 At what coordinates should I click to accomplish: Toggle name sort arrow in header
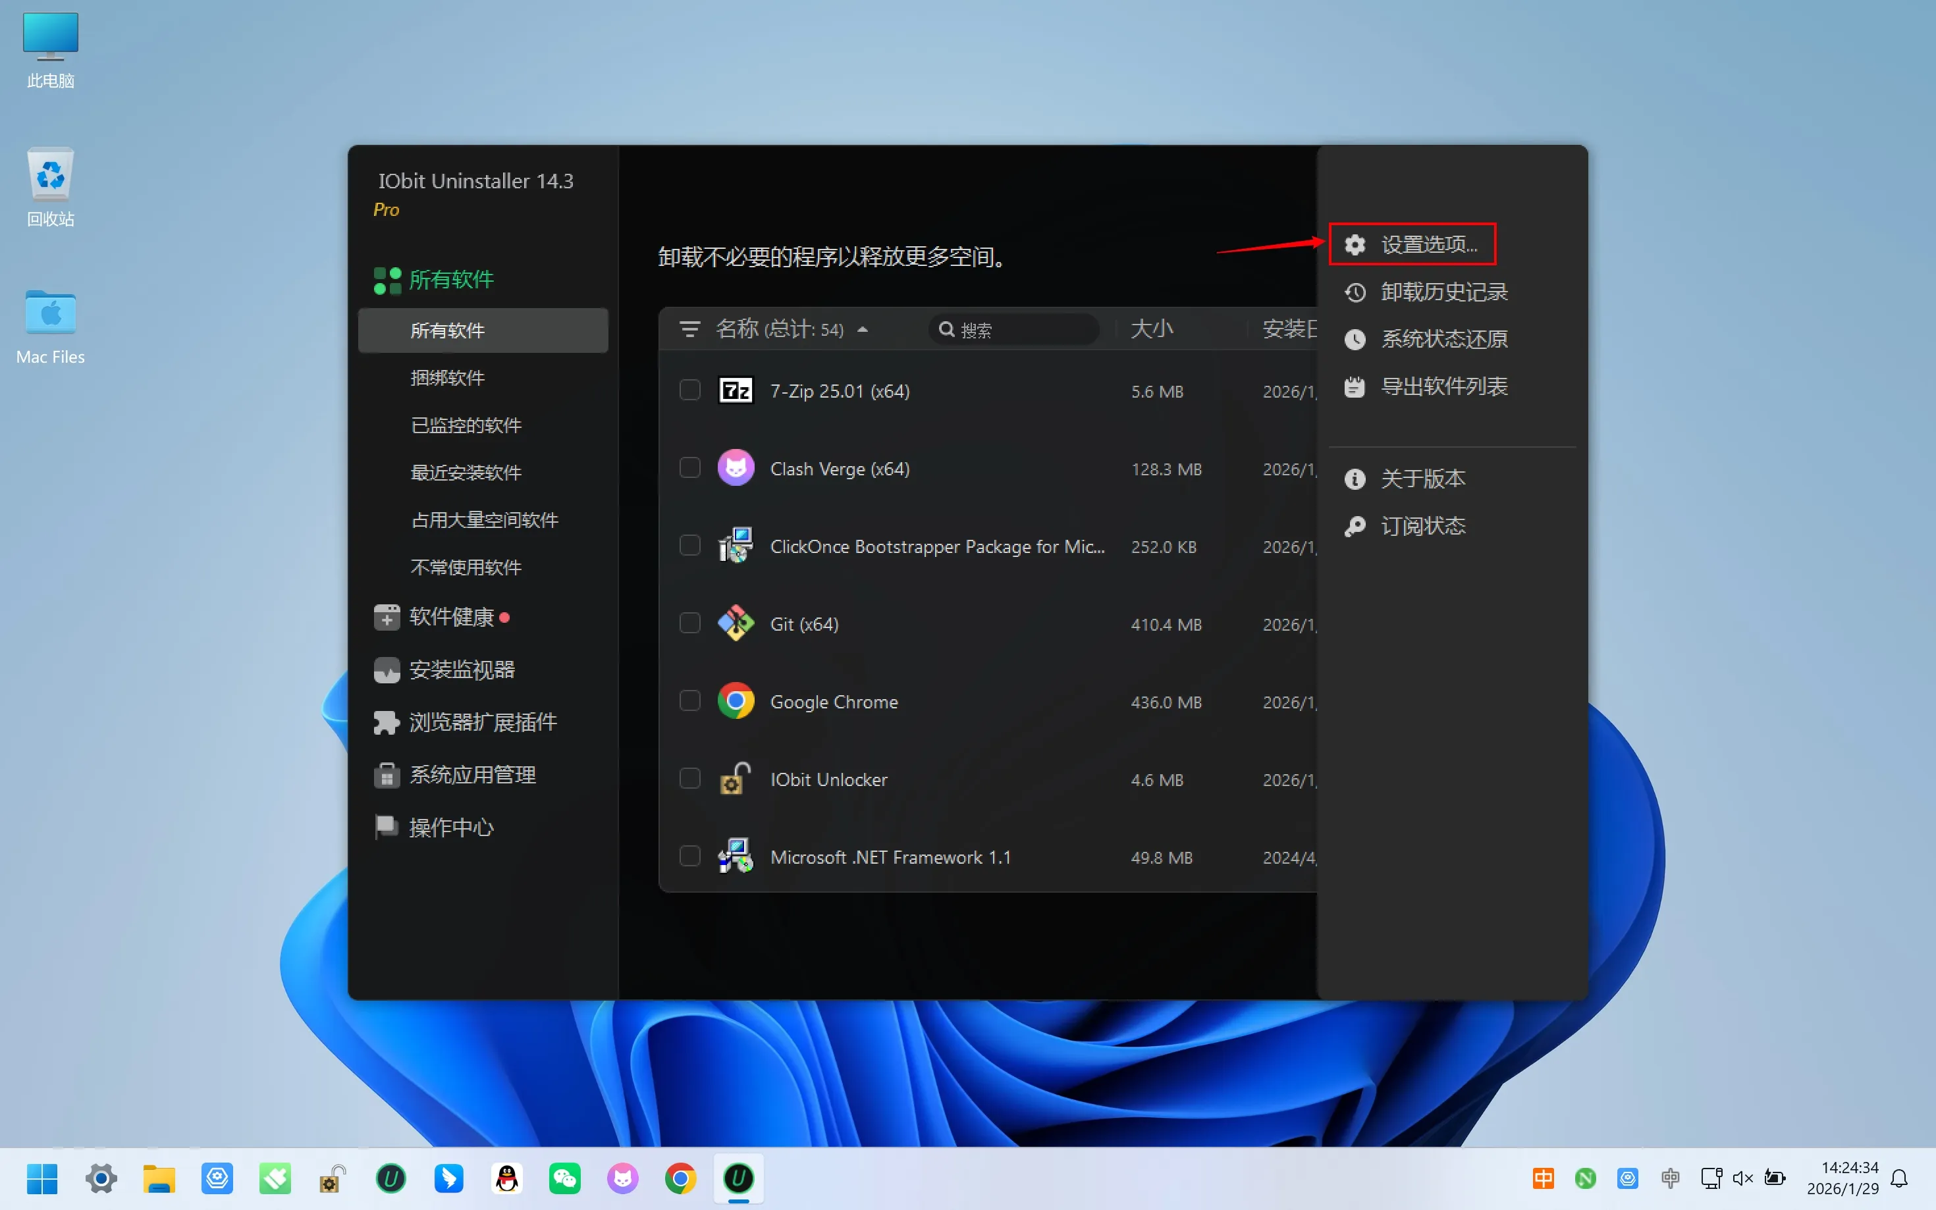[x=863, y=330]
